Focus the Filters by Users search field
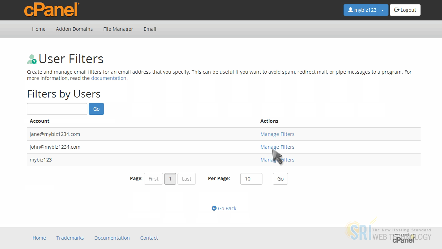 (57, 109)
